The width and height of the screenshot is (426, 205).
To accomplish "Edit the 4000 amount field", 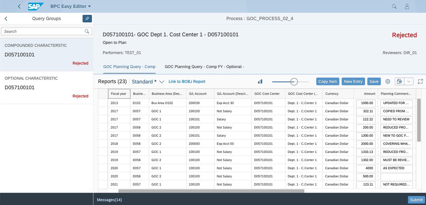I will coord(366,168).
